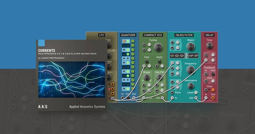The height and width of the screenshot is (134, 255).
Task: Choose the leftmost flat plate object icon
Action: 172,55
